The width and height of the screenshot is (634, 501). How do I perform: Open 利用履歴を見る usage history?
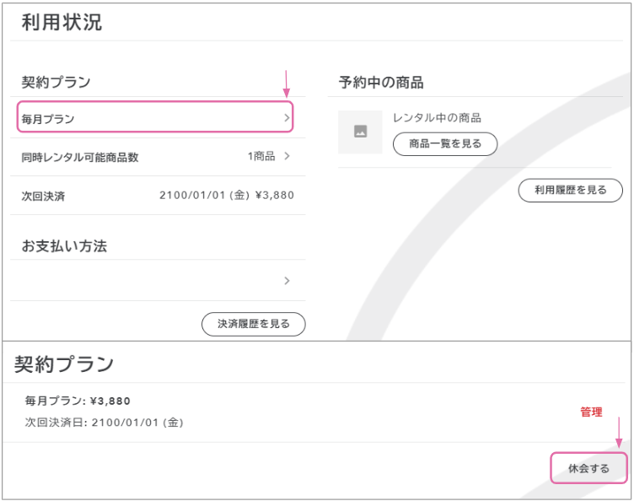pyautogui.click(x=570, y=191)
